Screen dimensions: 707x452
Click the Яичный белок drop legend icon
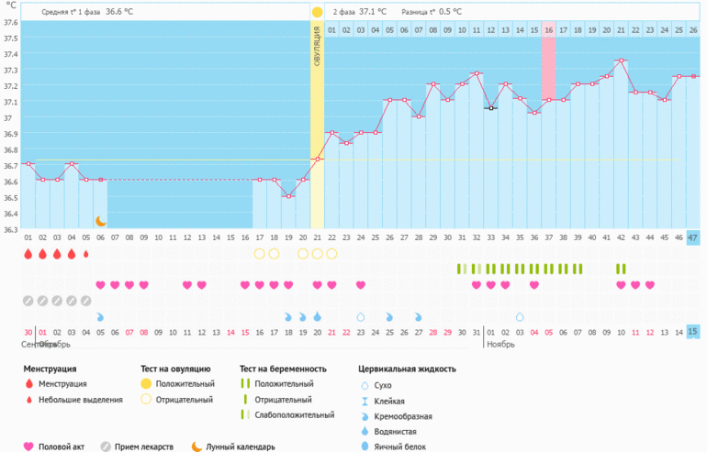(365, 446)
